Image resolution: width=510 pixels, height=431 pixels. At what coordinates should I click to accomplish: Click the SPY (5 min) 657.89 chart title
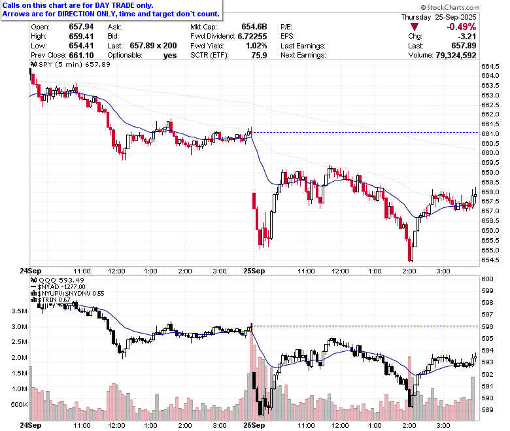(75, 64)
